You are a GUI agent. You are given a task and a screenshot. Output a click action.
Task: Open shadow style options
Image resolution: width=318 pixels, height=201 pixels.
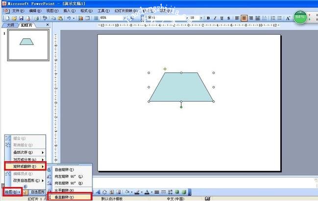click(x=177, y=192)
